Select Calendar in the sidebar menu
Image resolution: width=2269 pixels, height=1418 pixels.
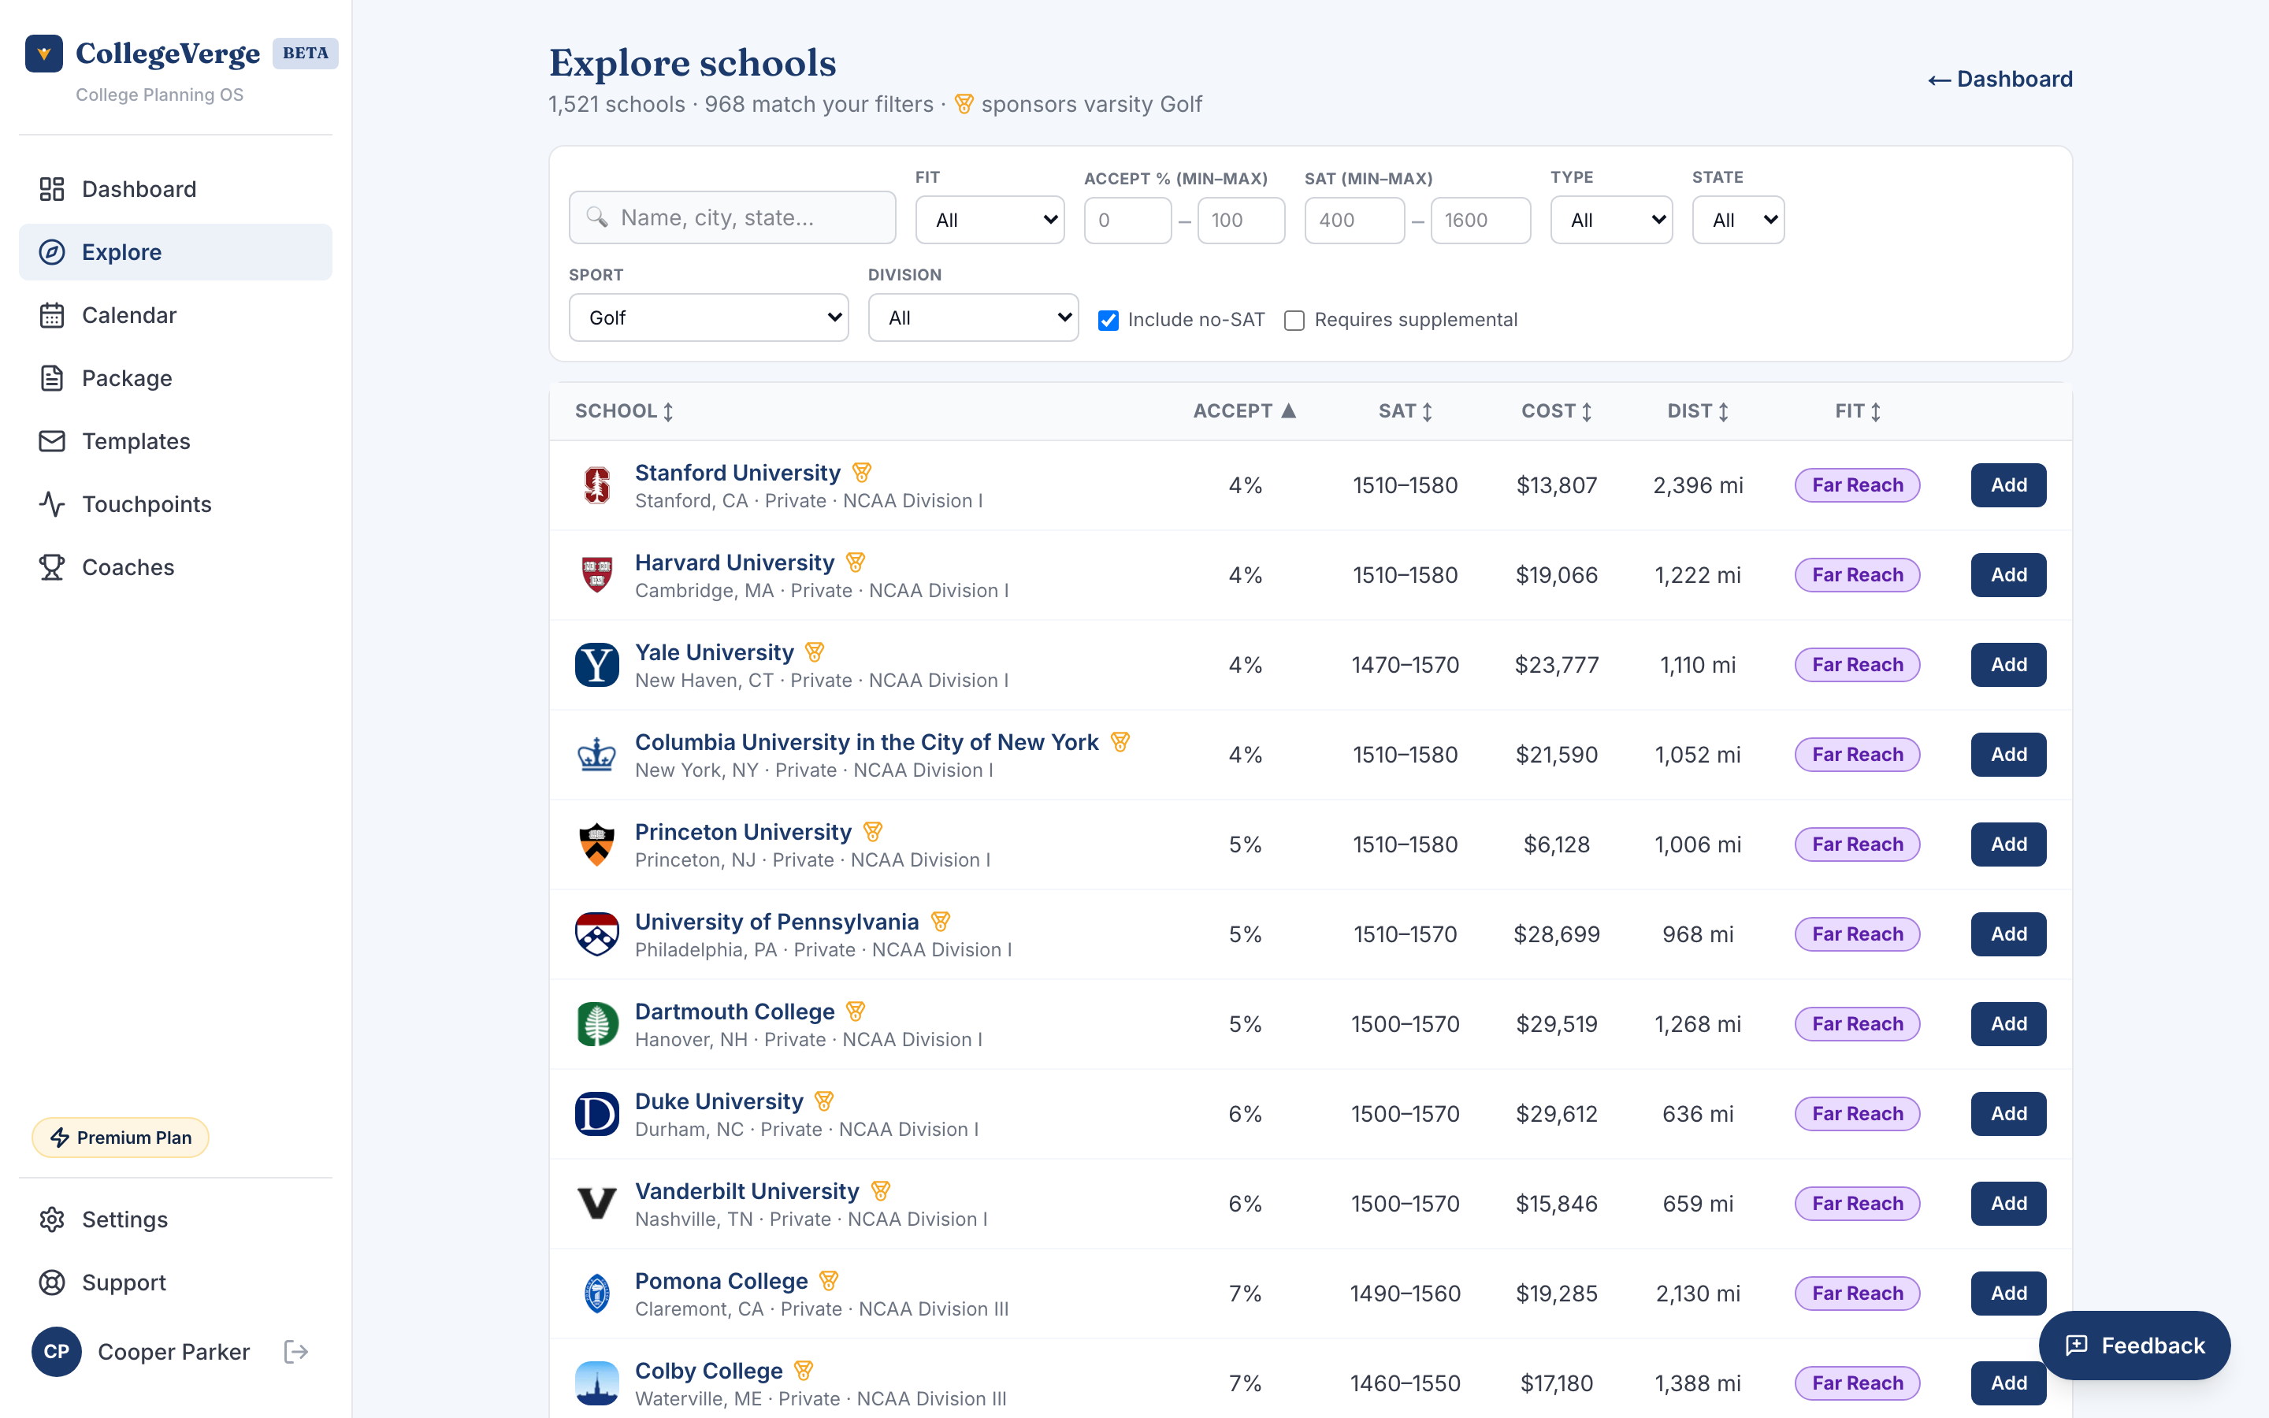[176, 315]
